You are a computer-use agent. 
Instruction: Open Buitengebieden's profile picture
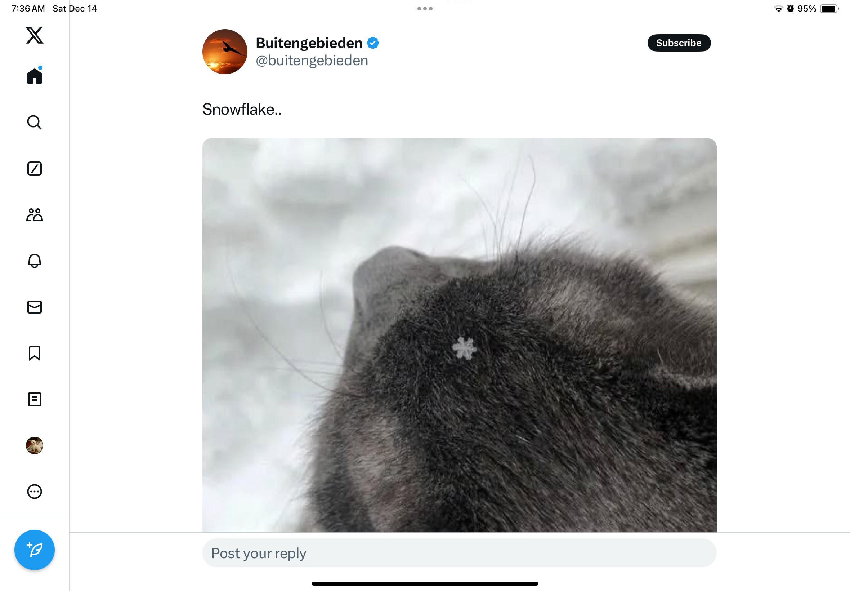225,52
